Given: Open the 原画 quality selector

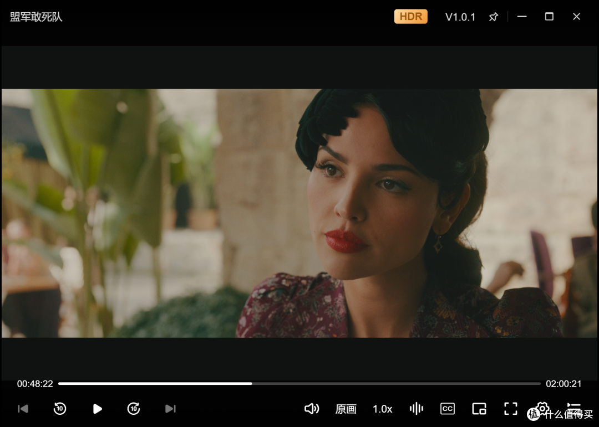Looking at the screenshot, I should tap(346, 409).
